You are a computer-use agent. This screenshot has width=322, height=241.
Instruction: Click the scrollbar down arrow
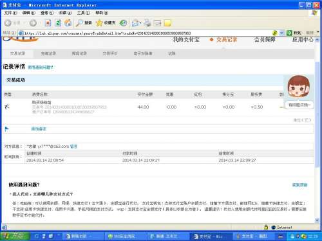click(317, 220)
